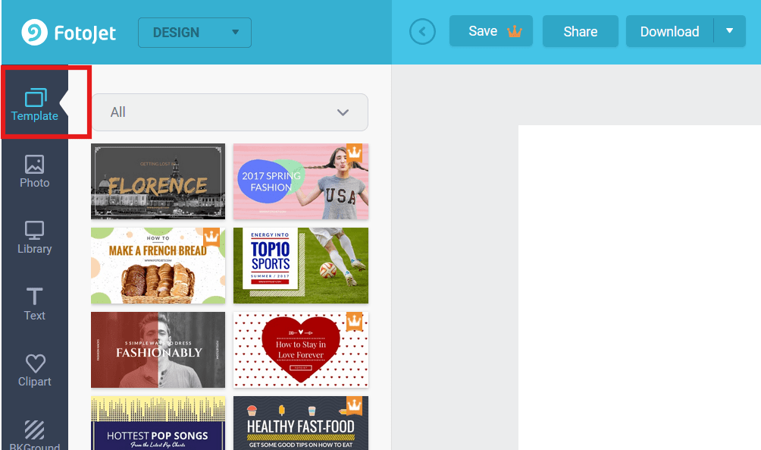Pick the Top 10 Sports template
The image size is (761, 450).
coord(300,266)
